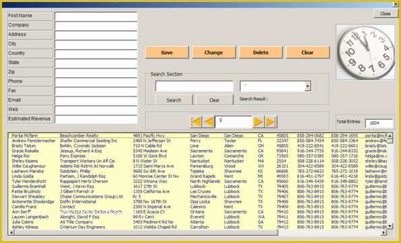Jump to the first record arrow
The width and height of the screenshot is (401, 243).
(x=196, y=122)
